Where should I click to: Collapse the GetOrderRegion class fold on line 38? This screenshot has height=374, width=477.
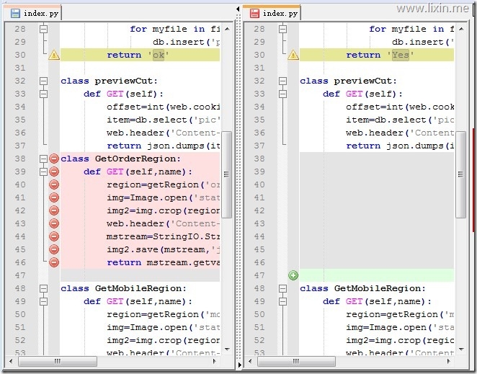pyautogui.click(x=43, y=159)
